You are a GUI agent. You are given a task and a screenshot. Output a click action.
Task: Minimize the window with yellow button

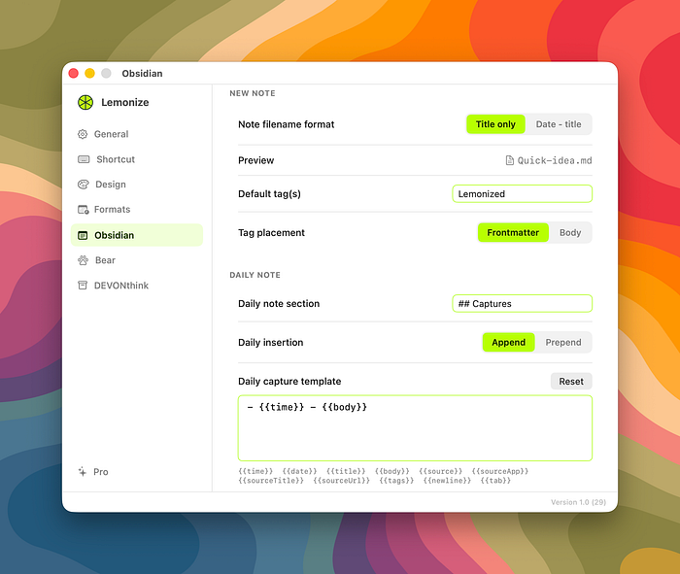tap(89, 73)
